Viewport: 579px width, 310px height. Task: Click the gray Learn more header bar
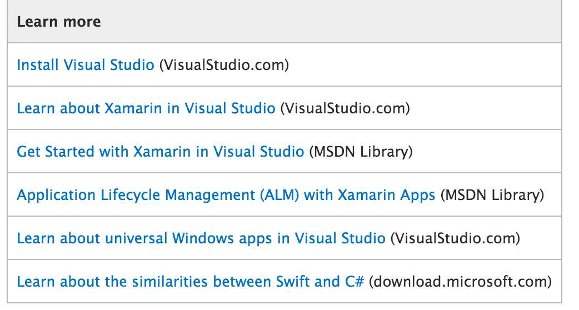tap(284, 22)
